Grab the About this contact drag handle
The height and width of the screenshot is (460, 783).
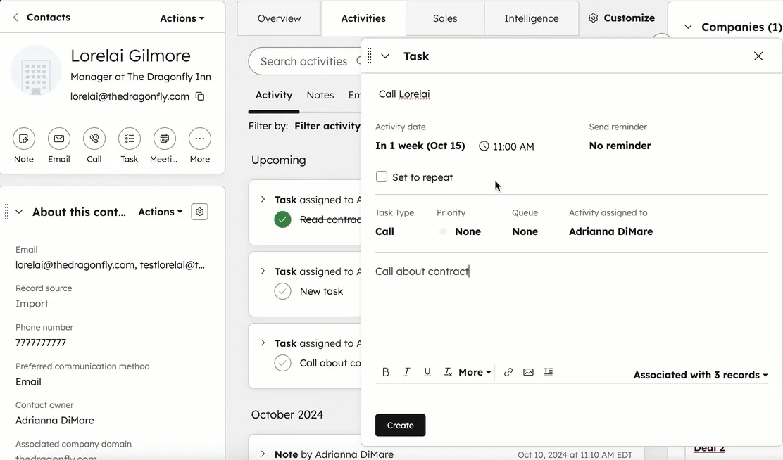pos(6,212)
